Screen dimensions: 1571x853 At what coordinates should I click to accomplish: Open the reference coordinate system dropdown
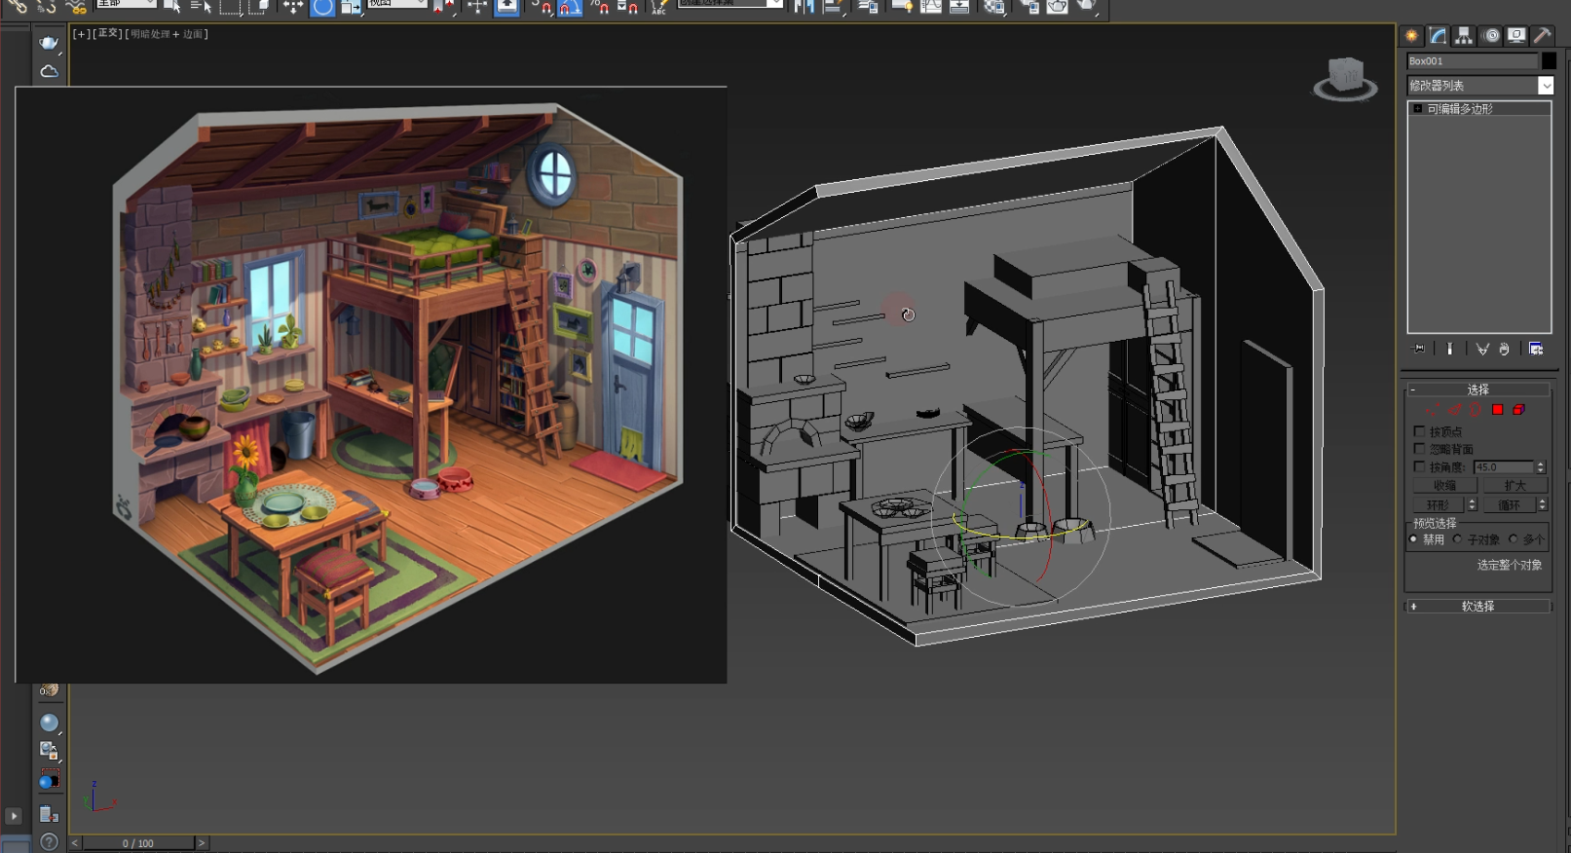397,4
